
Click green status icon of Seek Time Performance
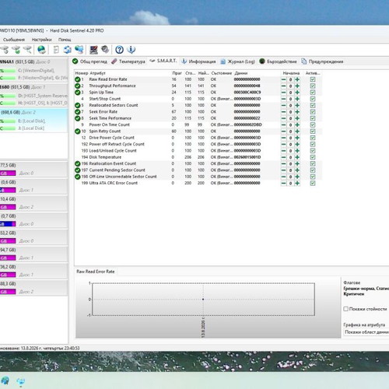(77, 118)
